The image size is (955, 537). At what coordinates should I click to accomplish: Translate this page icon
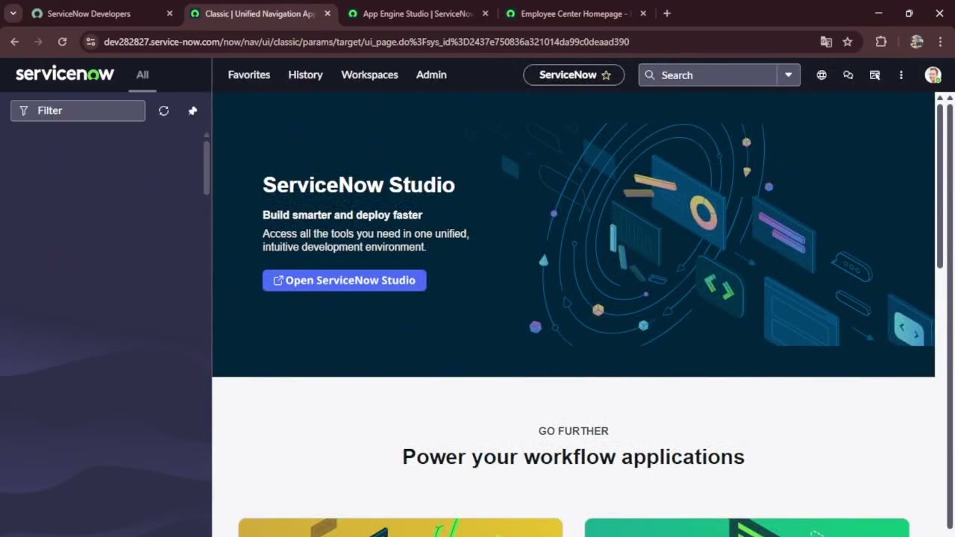point(826,42)
